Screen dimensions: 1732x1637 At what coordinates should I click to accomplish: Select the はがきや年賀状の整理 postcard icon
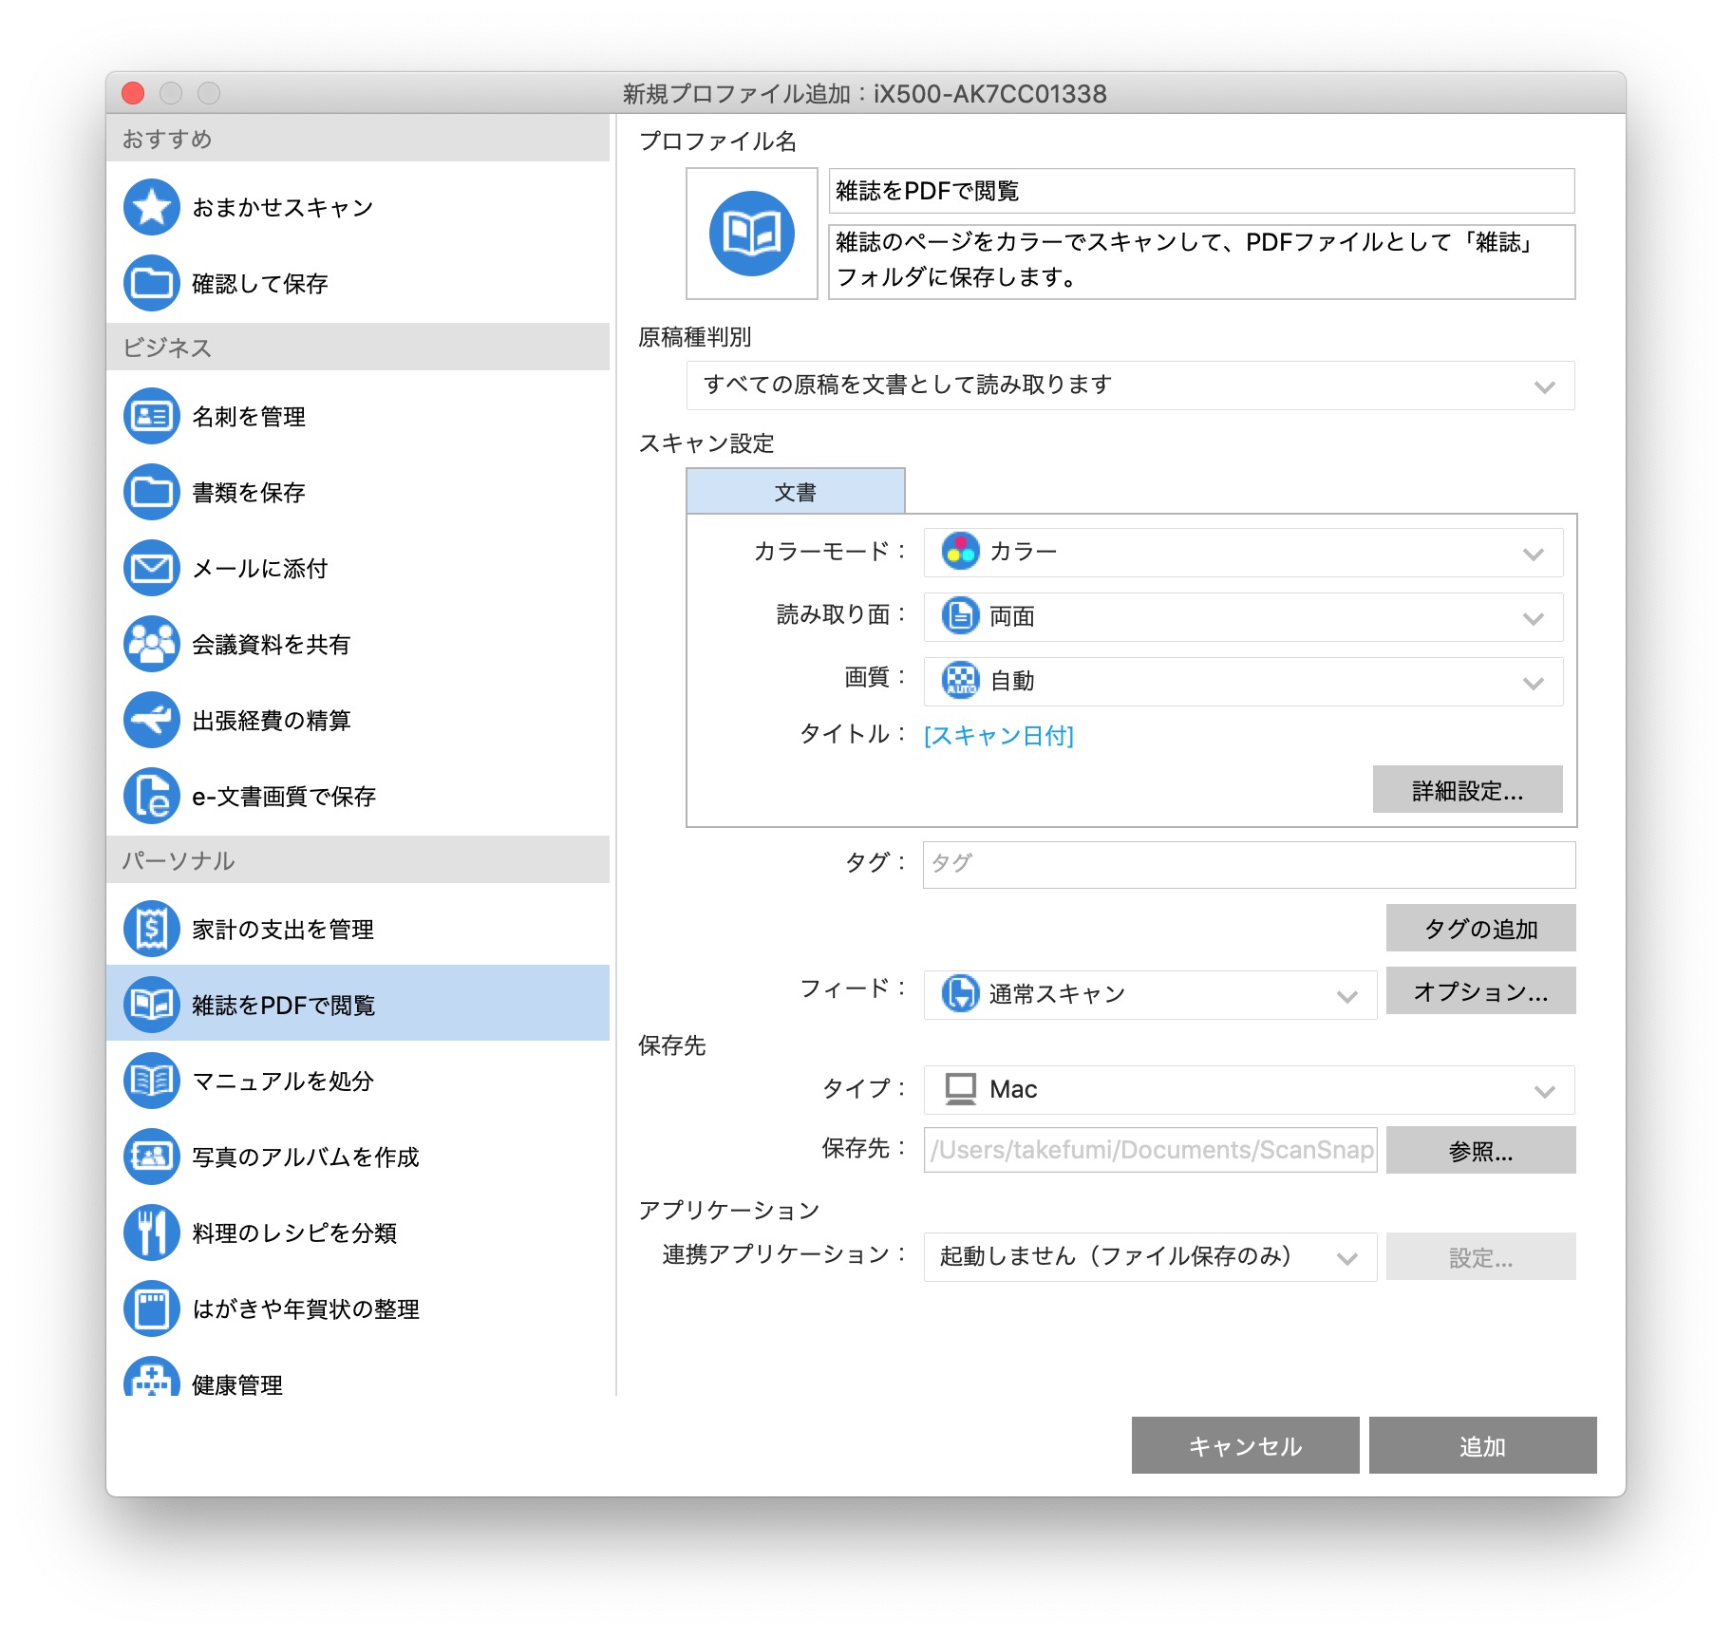pyautogui.click(x=152, y=1308)
